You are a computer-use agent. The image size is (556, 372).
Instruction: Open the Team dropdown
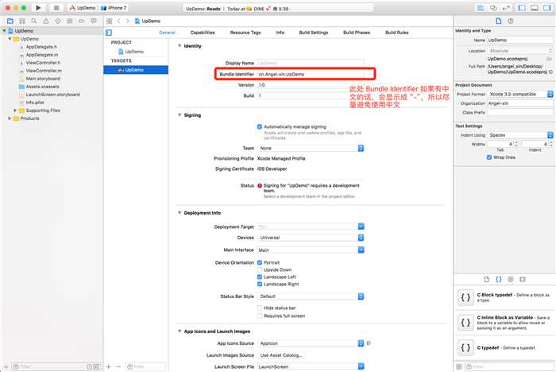(311, 148)
